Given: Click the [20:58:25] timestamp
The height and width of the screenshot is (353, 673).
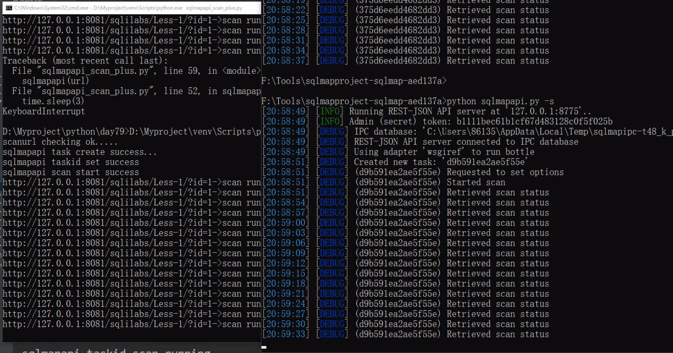Looking at the screenshot, I should pyautogui.click(x=286, y=20).
